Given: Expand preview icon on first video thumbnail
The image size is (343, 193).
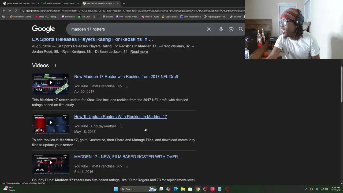Looking at the screenshot, I should [65, 78].
